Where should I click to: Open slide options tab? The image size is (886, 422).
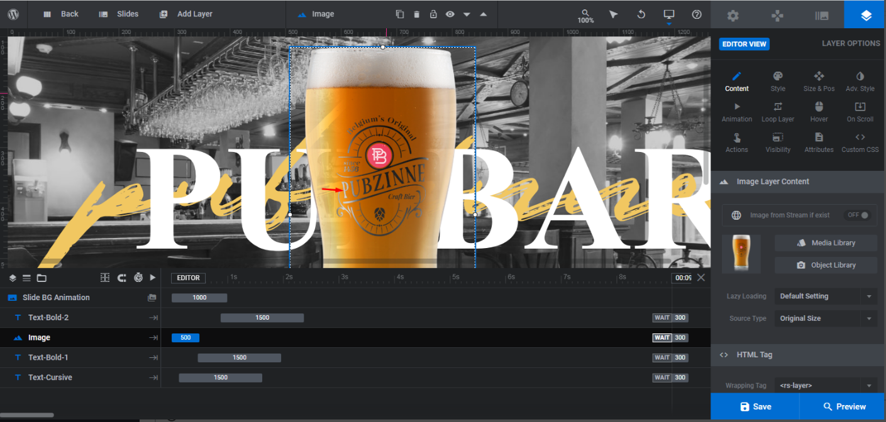[821, 16]
